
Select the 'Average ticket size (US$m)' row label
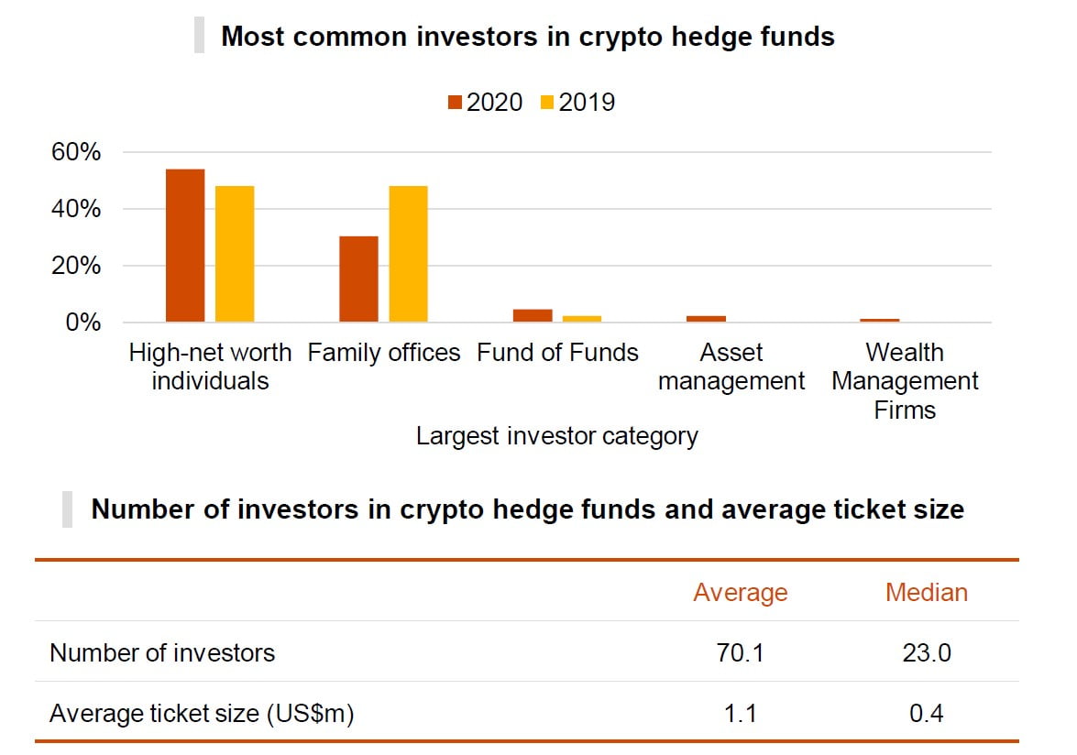tap(202, 713)
